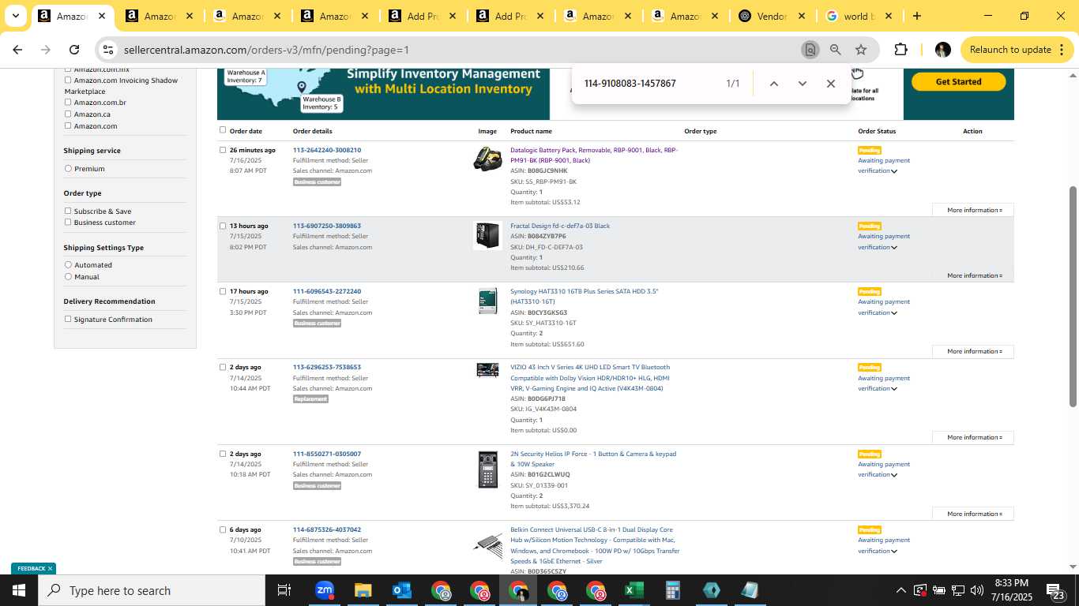Close the find-in-page bar
The width and height of the screenshot is (1079, 606).
pyautogui.click(x=831, y=84)
